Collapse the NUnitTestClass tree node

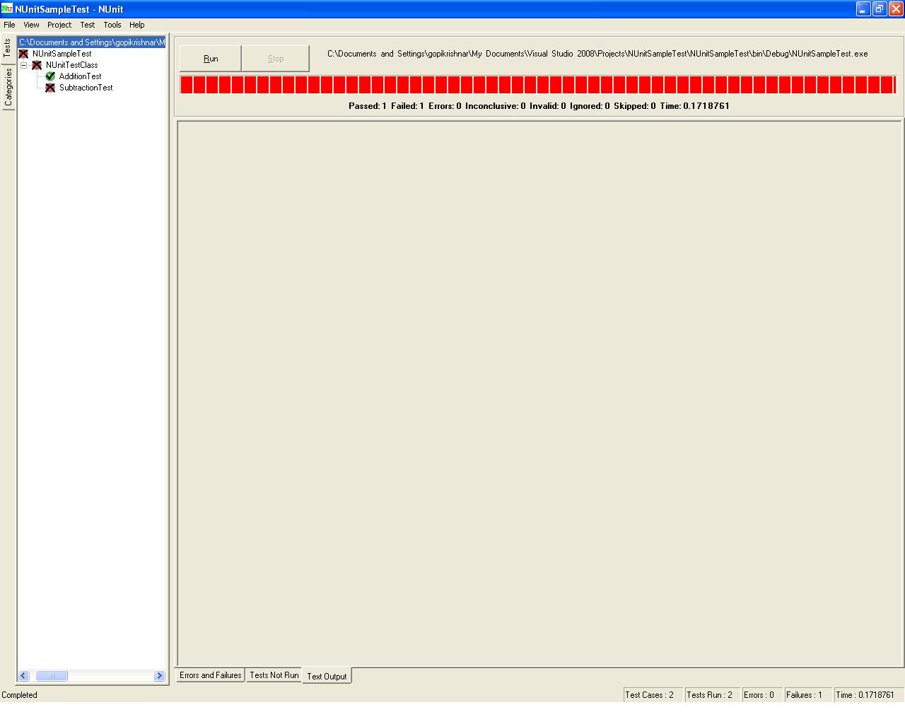[23, 65]
